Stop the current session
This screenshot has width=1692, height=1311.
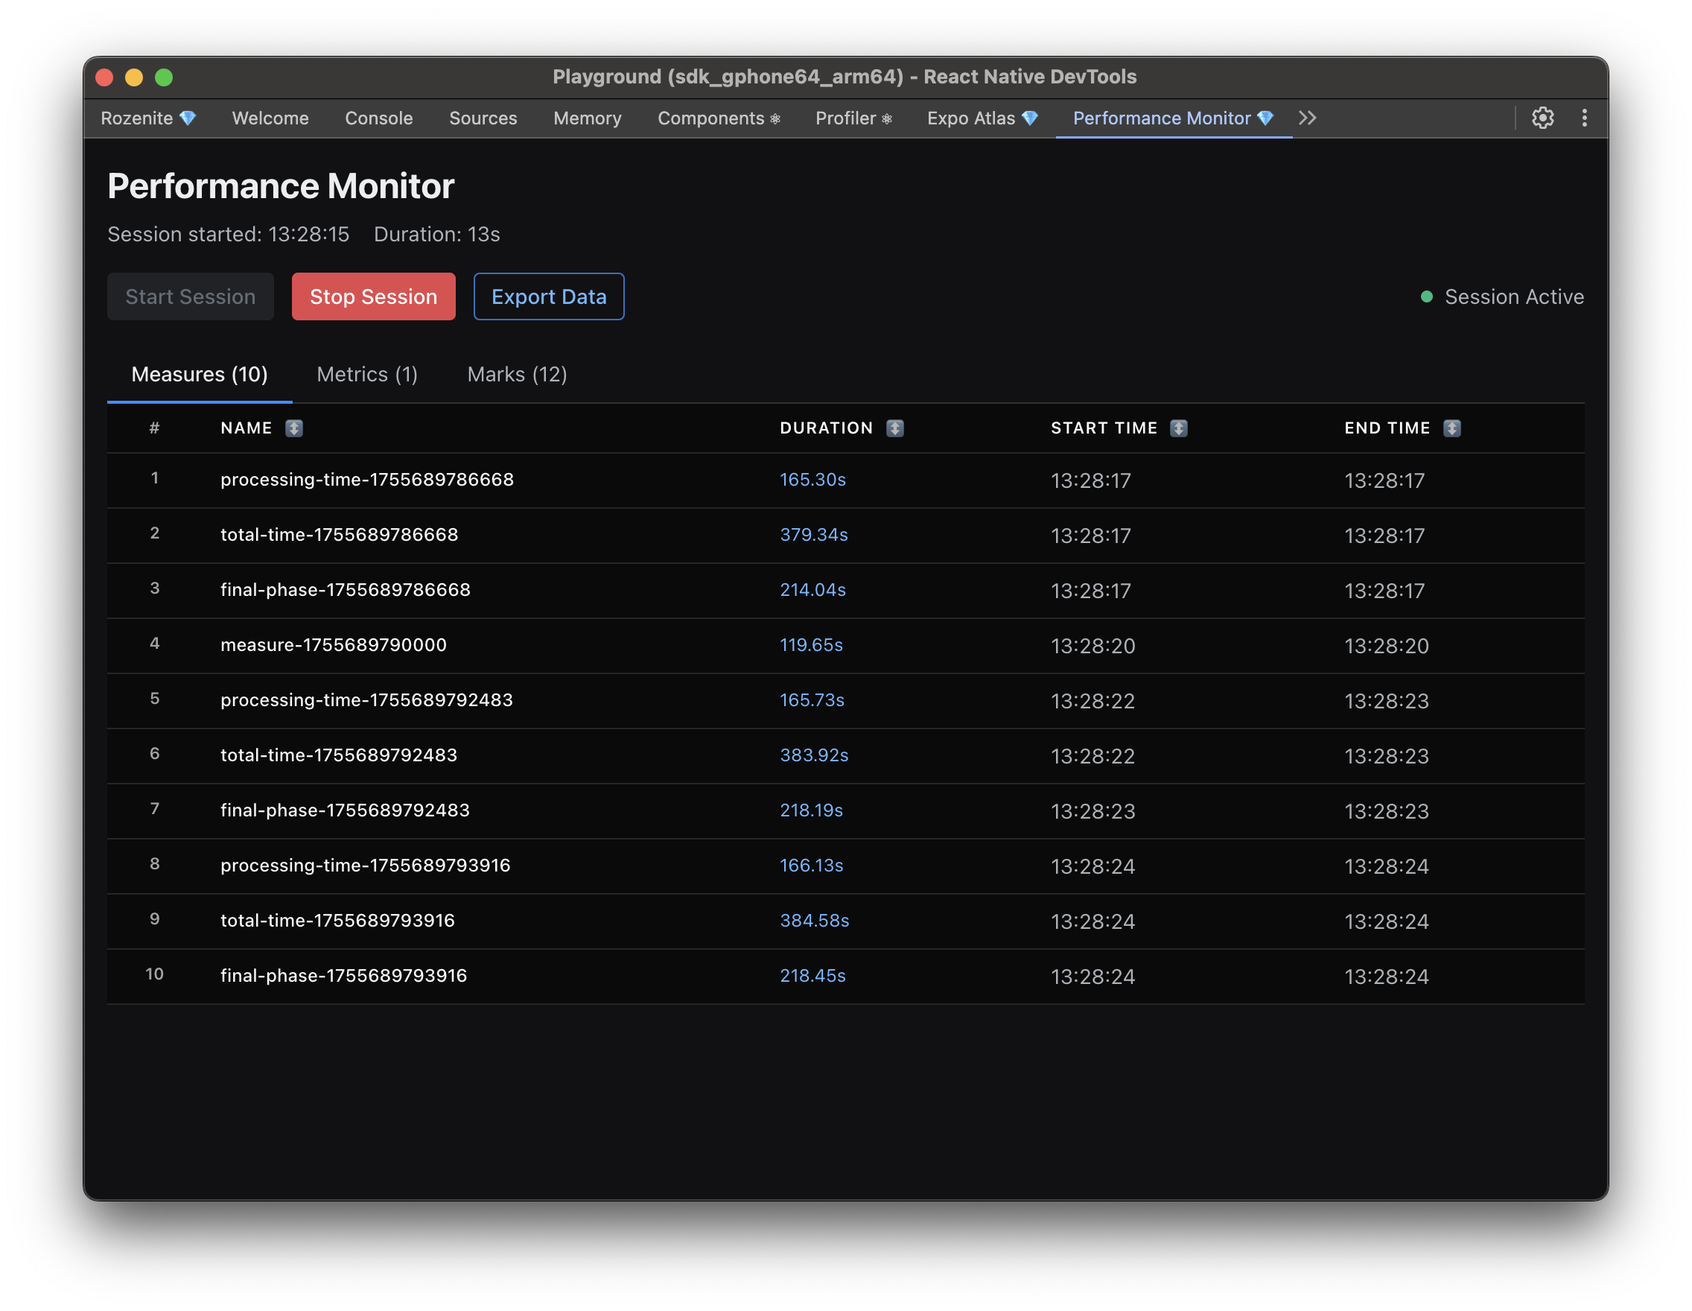[x=373, y=296]
